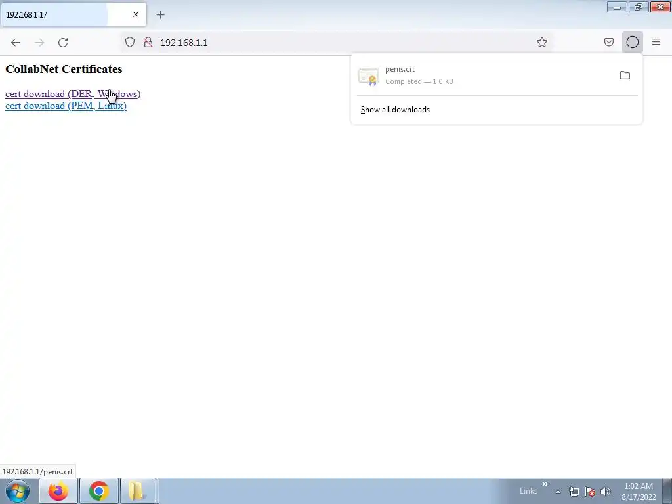
Task: Open the DER Windows cert download link
Action: [73, 94]
